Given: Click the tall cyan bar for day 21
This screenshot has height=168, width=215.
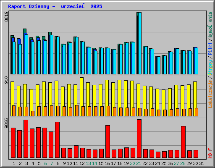Looking at the screenshot, I should 140,43.
